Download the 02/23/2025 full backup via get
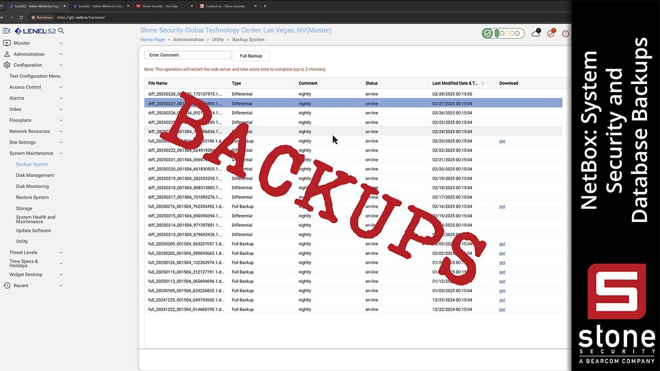The image size is (660, 371). click(x=502, y=141)
